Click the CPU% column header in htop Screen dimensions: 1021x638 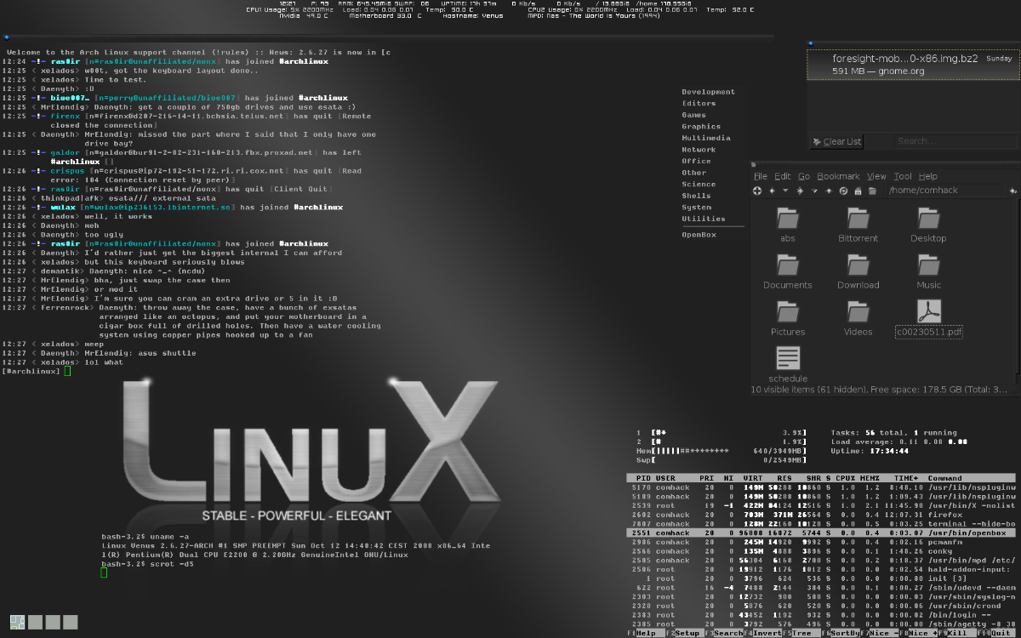point(847,478)
